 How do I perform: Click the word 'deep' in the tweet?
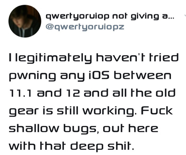pos(87,147)
